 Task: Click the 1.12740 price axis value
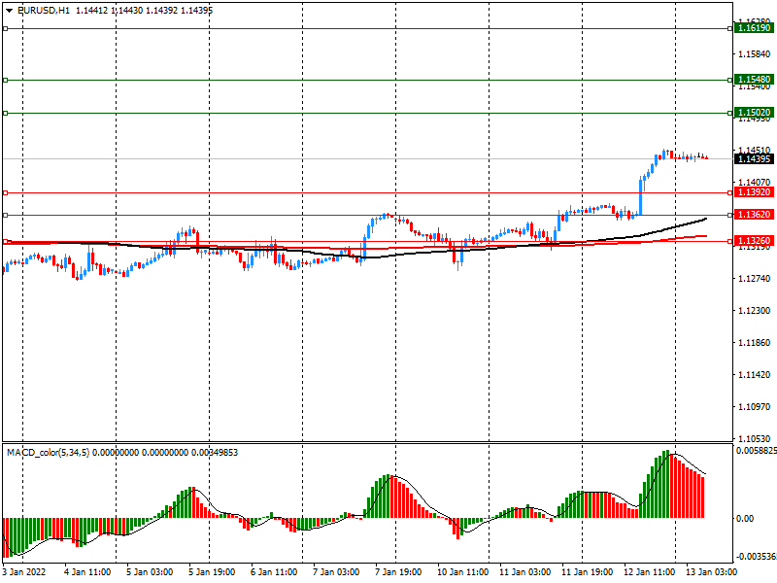[x=755, y=279]
